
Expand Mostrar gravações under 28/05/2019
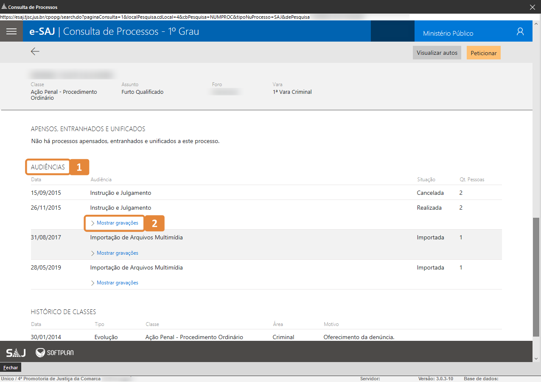pyautogui.click(x=117, y=283)
